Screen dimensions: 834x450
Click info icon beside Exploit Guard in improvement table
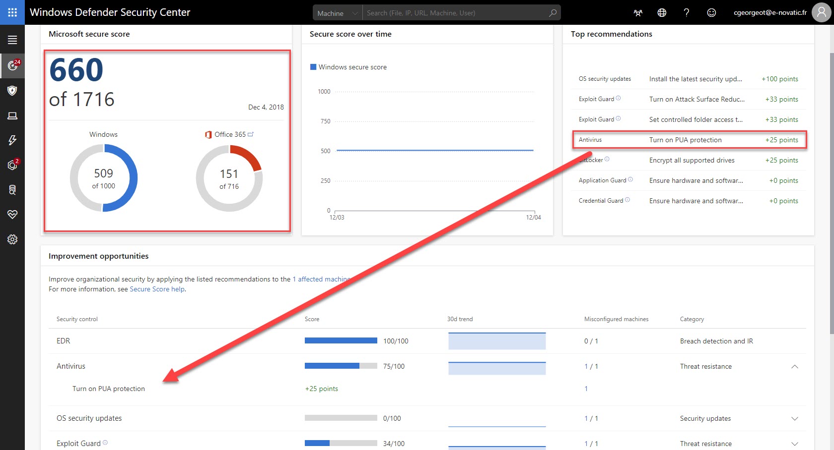pyautogui.click(x=105, y=443)
